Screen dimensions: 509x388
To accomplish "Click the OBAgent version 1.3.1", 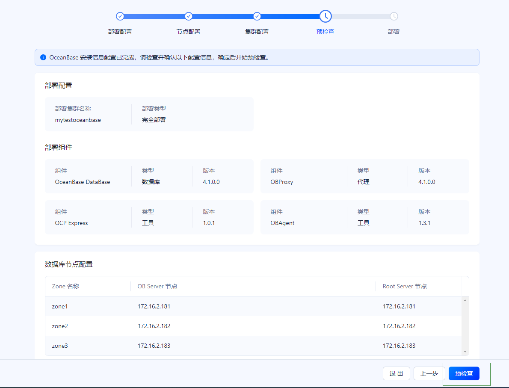I will [424, 223].
